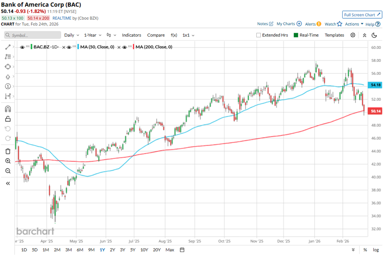The width and height of the screenshot is (383, 255).
Task: Open chart settings gear
Action: pos(353,35)
